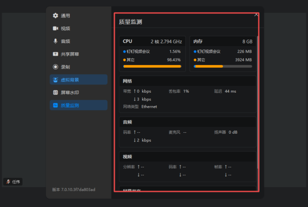The height and width of the screenshot is (207, 308).
Task: Click the '2 核 2.794 GHz' value
Action: point(166,42)
